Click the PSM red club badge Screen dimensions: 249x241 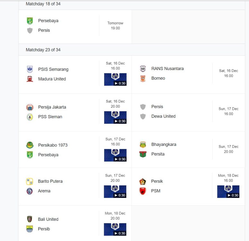(143, 191)
